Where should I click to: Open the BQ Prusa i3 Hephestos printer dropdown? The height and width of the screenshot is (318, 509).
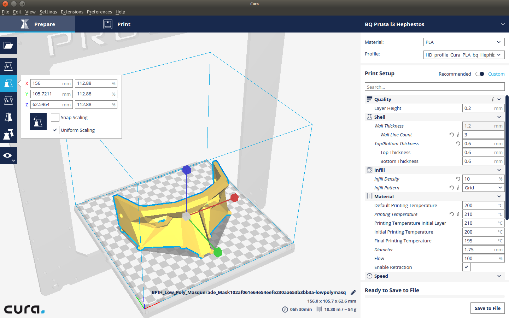click(x=434, y=24)
